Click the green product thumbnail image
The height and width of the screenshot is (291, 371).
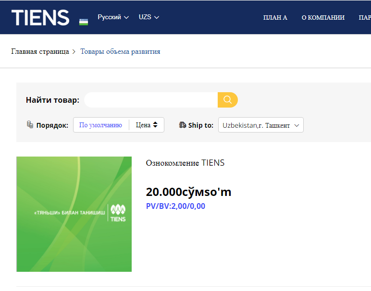[74, 214]
